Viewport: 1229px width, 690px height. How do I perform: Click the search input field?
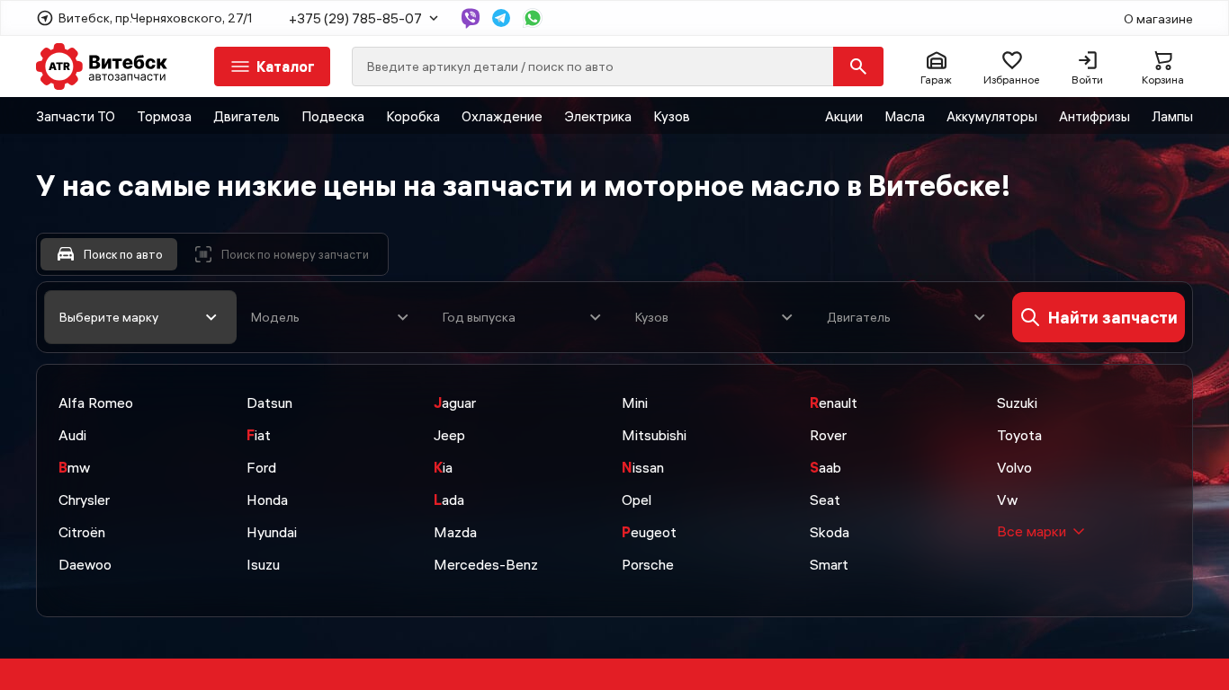[593, 66]
